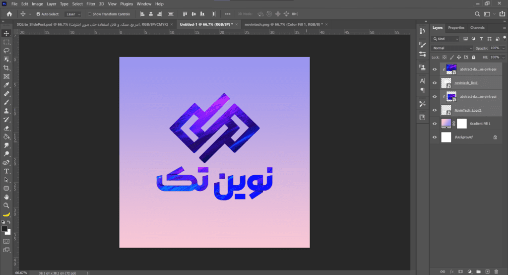Select the Rectangular Marquee tool
This screenshot has height=275, width=508.
[6, 42]
